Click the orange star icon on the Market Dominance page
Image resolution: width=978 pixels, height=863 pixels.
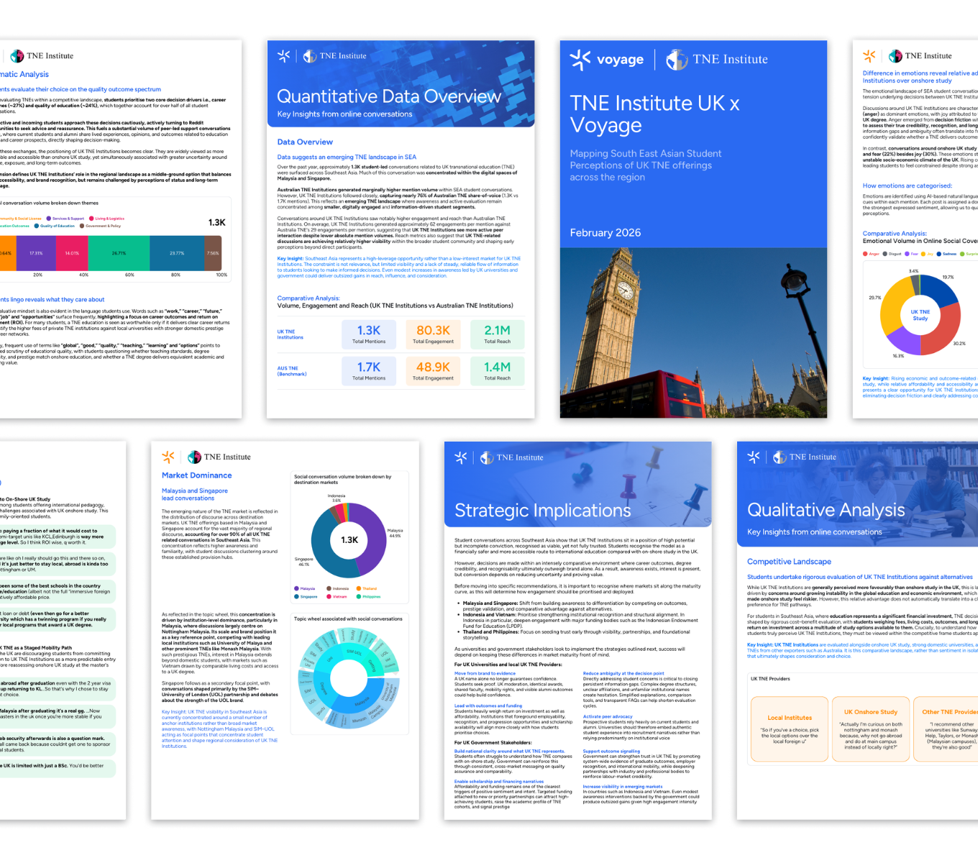pyautogui.click(x=168, y=457)
